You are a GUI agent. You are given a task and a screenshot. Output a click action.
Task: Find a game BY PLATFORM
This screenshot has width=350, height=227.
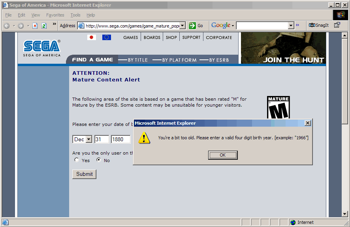coord(179,60)
